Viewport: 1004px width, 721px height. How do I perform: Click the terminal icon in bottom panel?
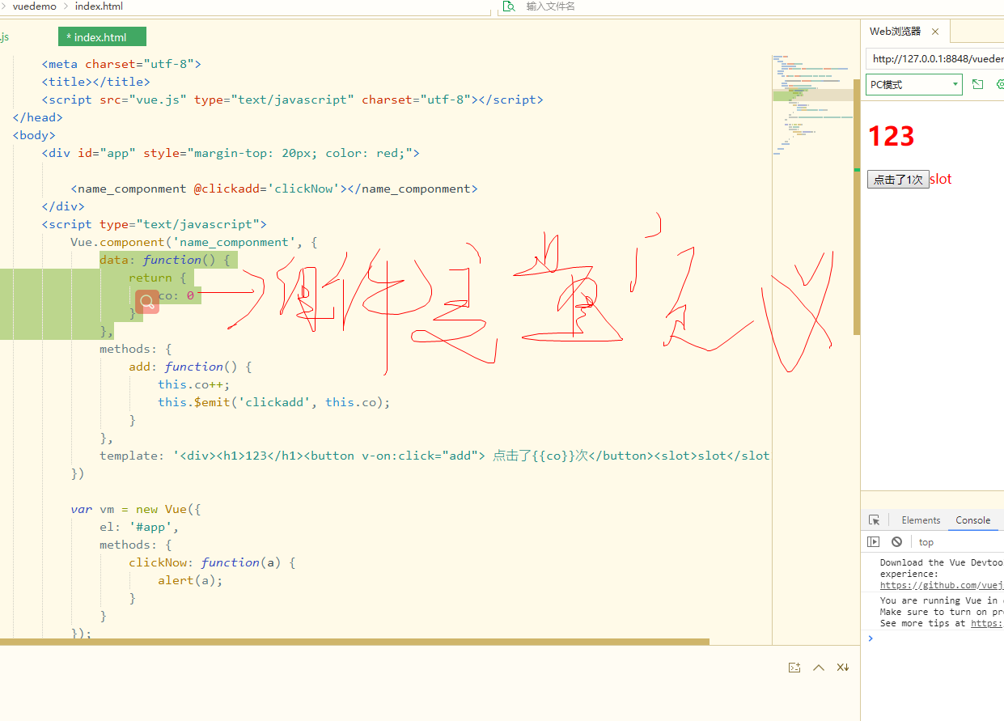coord(794,668)
